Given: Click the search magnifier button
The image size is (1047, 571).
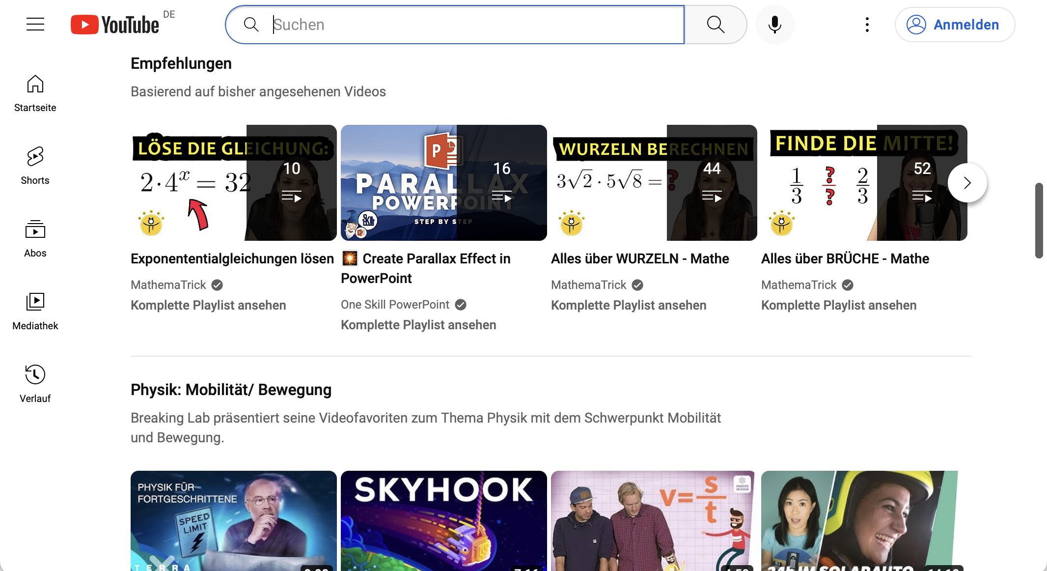Looking at the screenshot, I should pos(716,25).
